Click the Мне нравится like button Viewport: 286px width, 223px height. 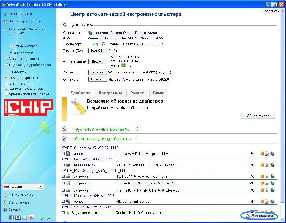coord(260,216)
